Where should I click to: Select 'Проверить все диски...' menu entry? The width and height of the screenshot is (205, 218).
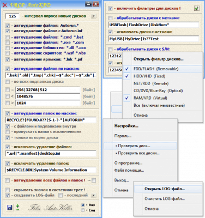click(140, 153)
